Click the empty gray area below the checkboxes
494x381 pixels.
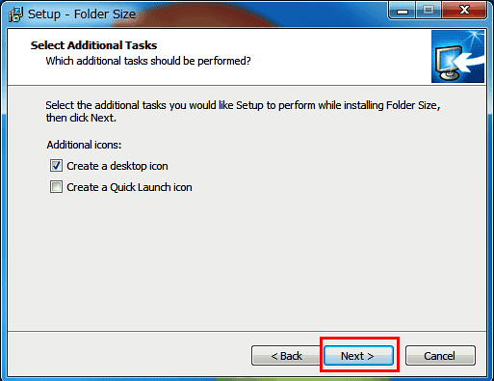pyautogui.click(x=247, y=260)
